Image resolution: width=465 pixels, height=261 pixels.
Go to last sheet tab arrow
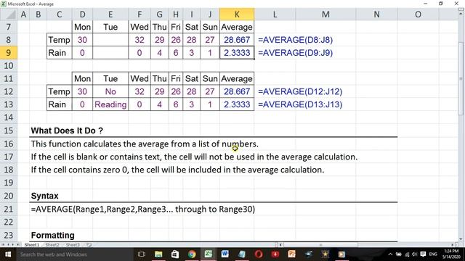click(x=17, y=245)
